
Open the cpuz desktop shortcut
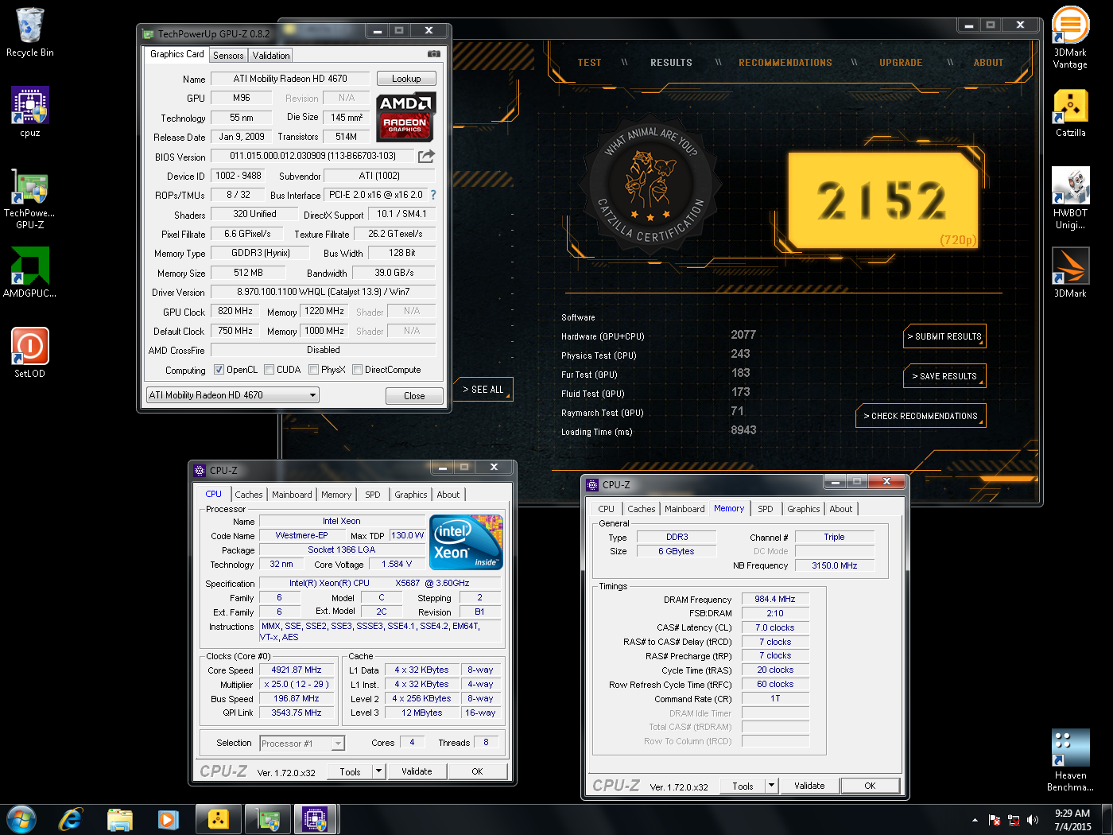30,111
